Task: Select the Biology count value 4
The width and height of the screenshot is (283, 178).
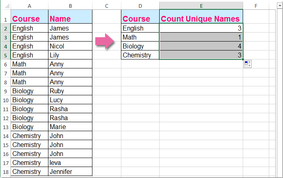Action: click(201, 46)
